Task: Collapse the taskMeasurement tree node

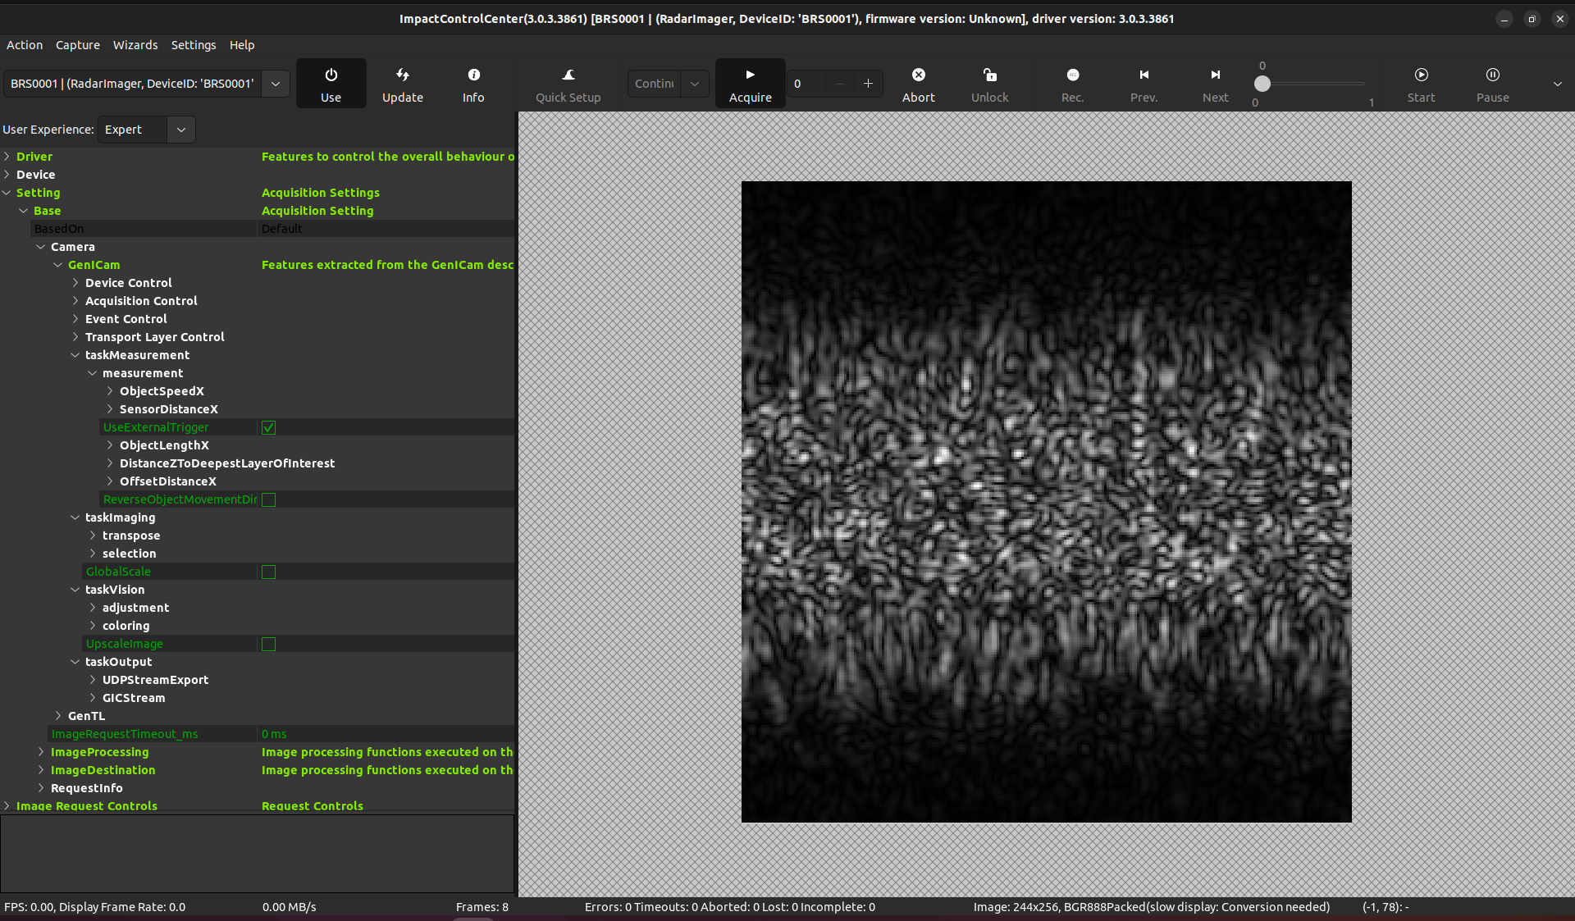Action: click(x=75, y=355)
